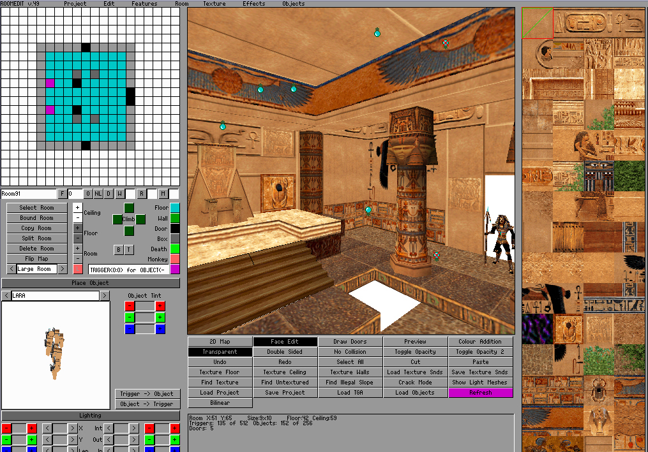This screenshot has height=452, width=648.
Task: Go to next object after LARA
Action: [105, 296]
